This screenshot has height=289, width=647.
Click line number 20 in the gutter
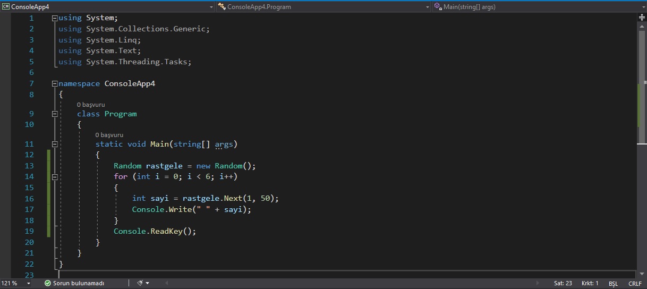[29, 242]
